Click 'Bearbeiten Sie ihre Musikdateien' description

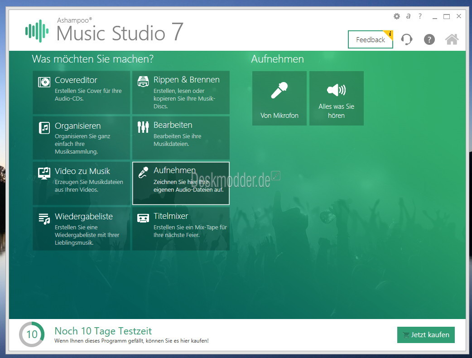[177, 140]
